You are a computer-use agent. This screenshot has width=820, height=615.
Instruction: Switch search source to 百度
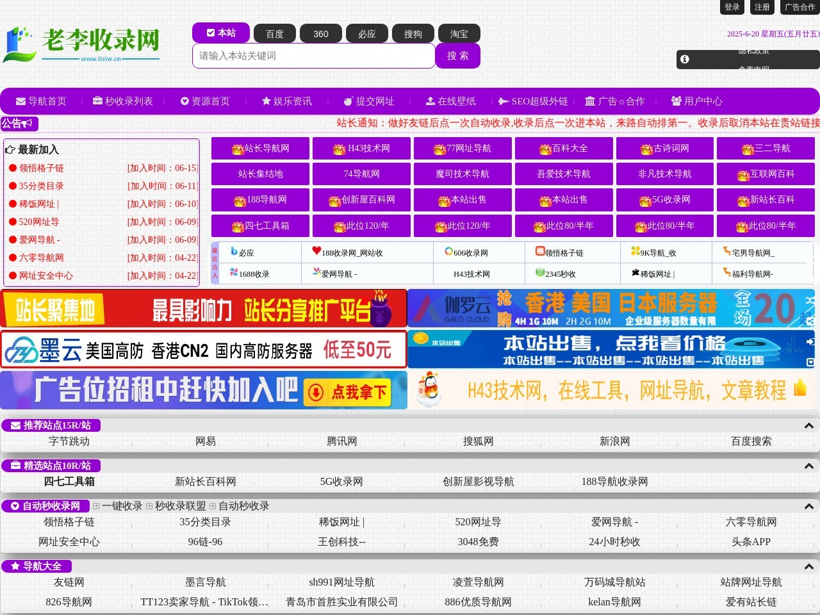pyautogui.click(x=275, y=34)
